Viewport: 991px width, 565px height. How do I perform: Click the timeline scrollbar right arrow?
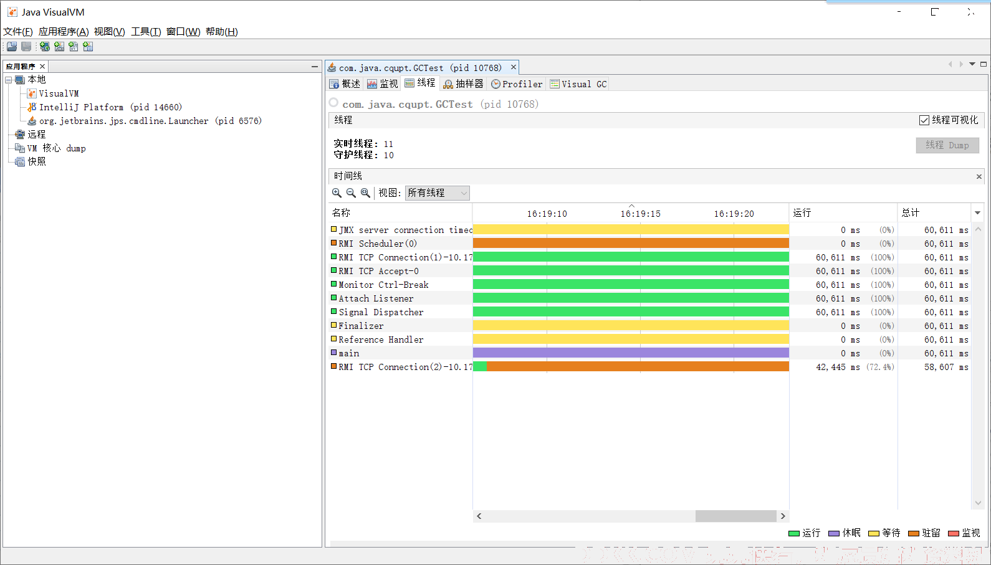783,516
